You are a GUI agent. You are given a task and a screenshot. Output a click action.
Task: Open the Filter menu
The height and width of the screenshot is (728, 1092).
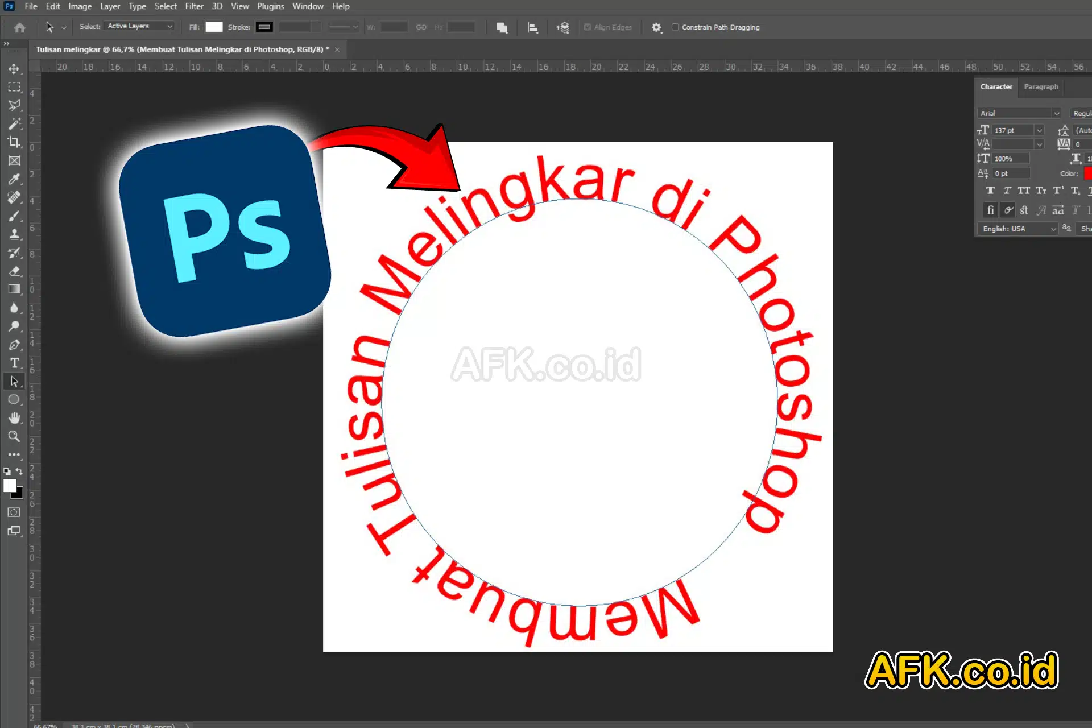(x=194, y=6)
